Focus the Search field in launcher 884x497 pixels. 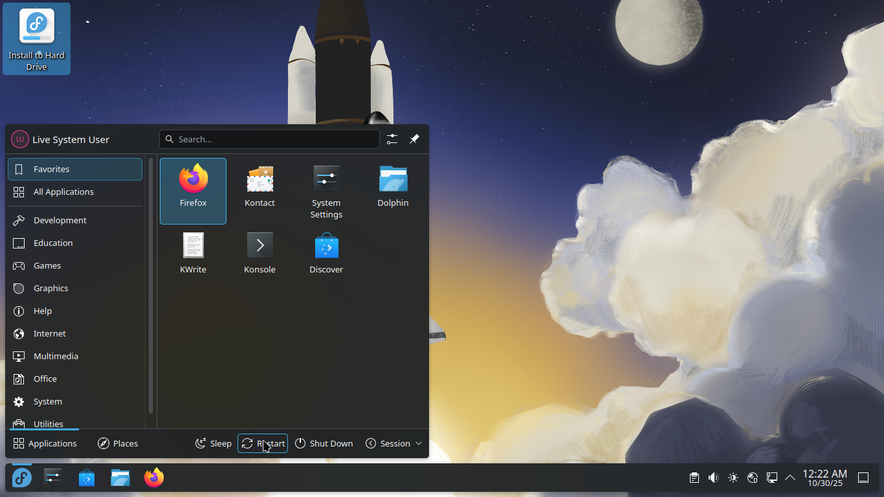(x=269, y=139)
